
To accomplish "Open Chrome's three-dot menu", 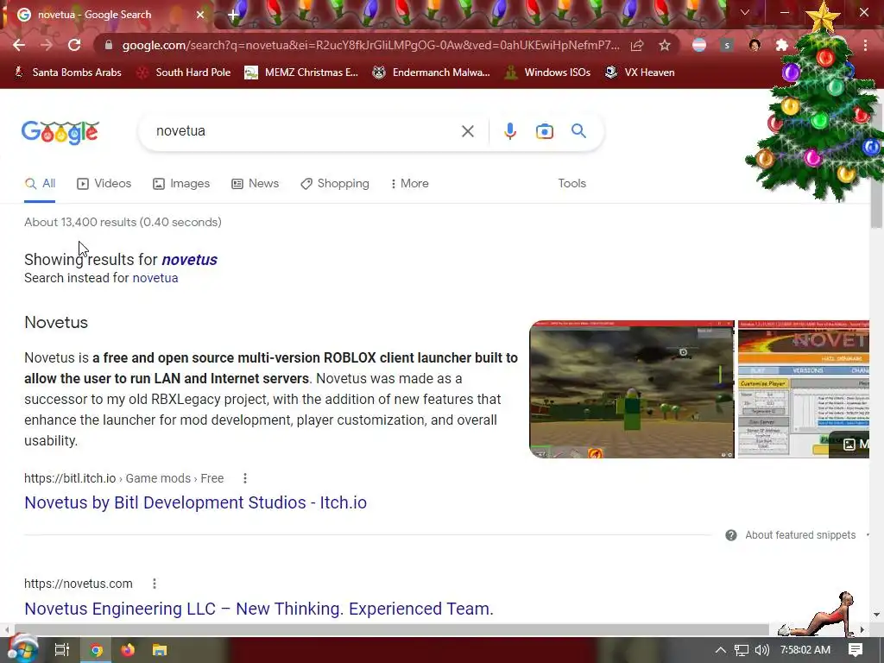I will pos(865,45).
